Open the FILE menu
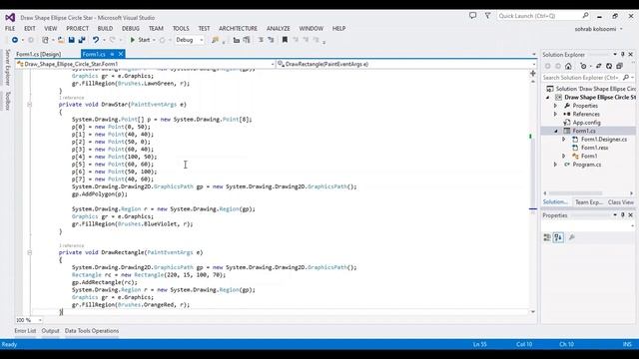Image resolution: width=639 pixels, height=359 pixels. 10,29
